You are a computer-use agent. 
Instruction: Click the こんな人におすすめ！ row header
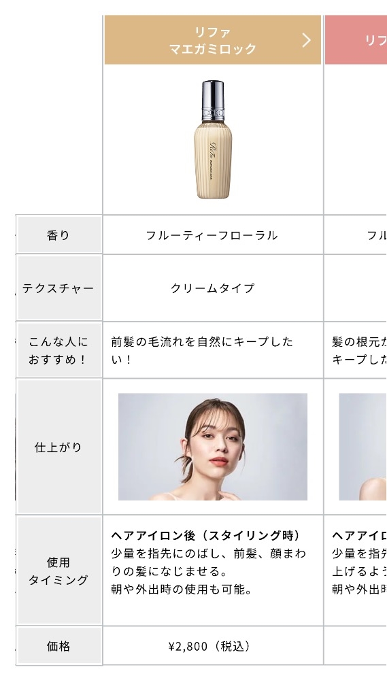coord(59,350)
